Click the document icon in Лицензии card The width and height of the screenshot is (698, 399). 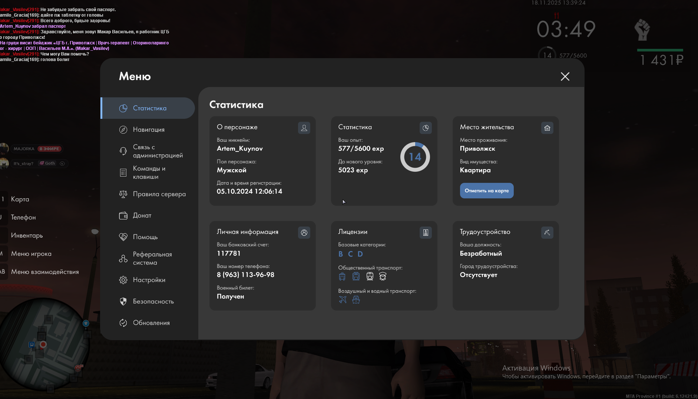tap(426, 233)
